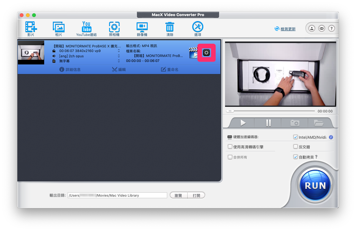Open the help question mark icon
The width and height of the screenshot is (356, 231).
pyautogui.click(x=332, y=28)
